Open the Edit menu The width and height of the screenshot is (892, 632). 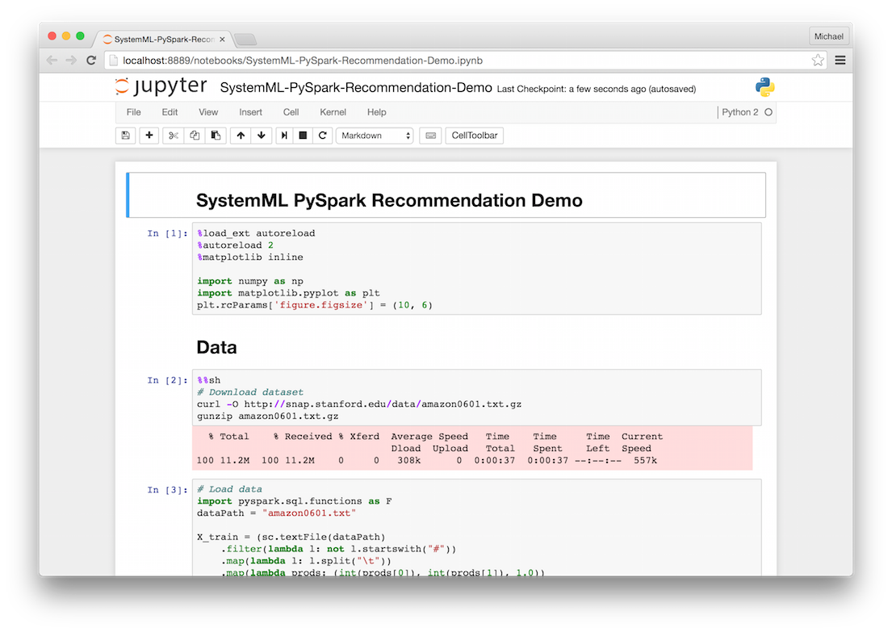click(170, 112)
